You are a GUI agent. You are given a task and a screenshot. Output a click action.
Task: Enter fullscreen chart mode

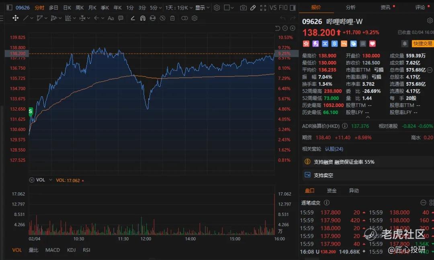click(x=263, y=8)
